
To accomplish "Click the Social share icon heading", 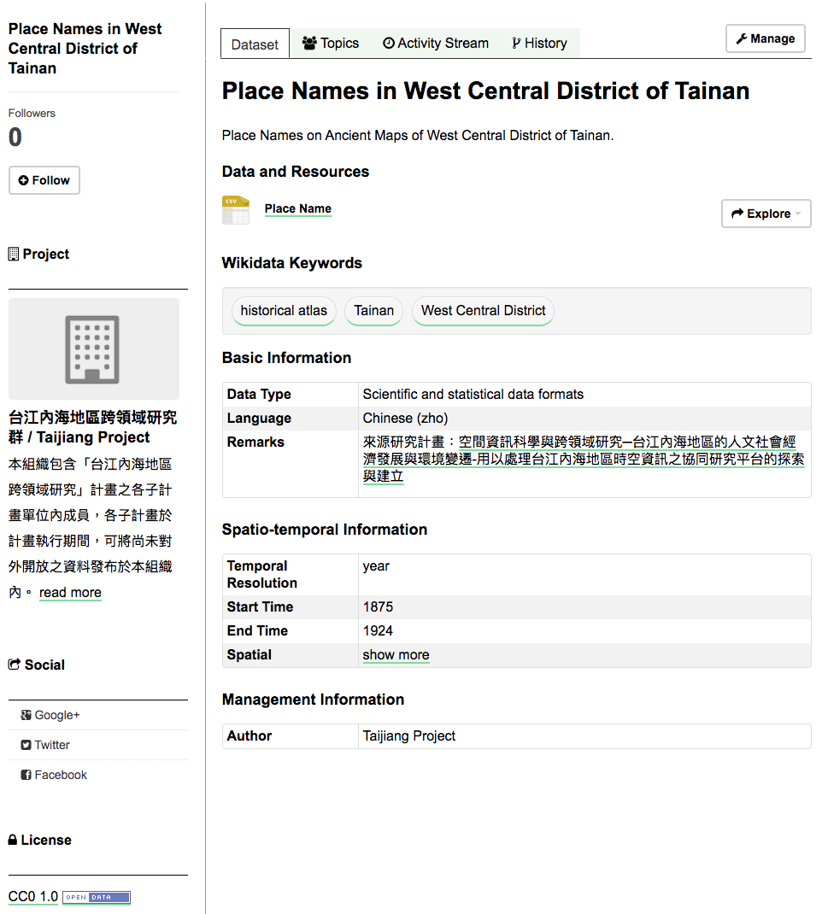I will pos(14,665).
